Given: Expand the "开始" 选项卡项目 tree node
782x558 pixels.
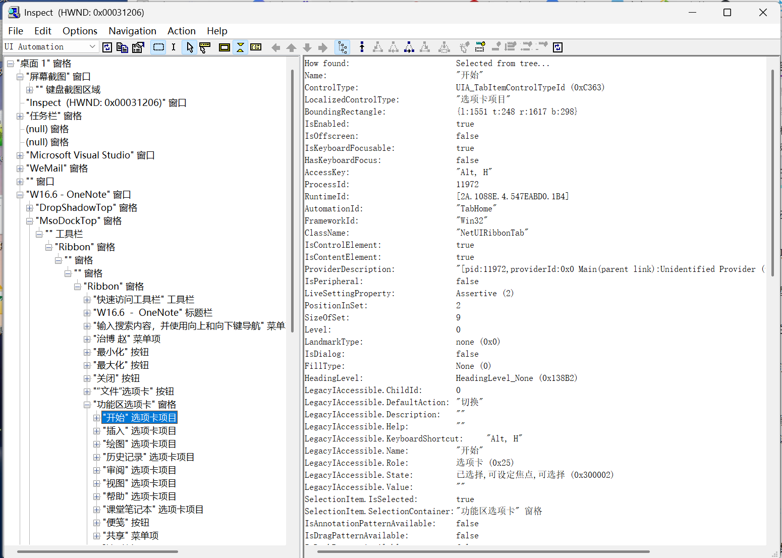Looking at the screenshot, I should pyautogui.click(x=97, y=417).
